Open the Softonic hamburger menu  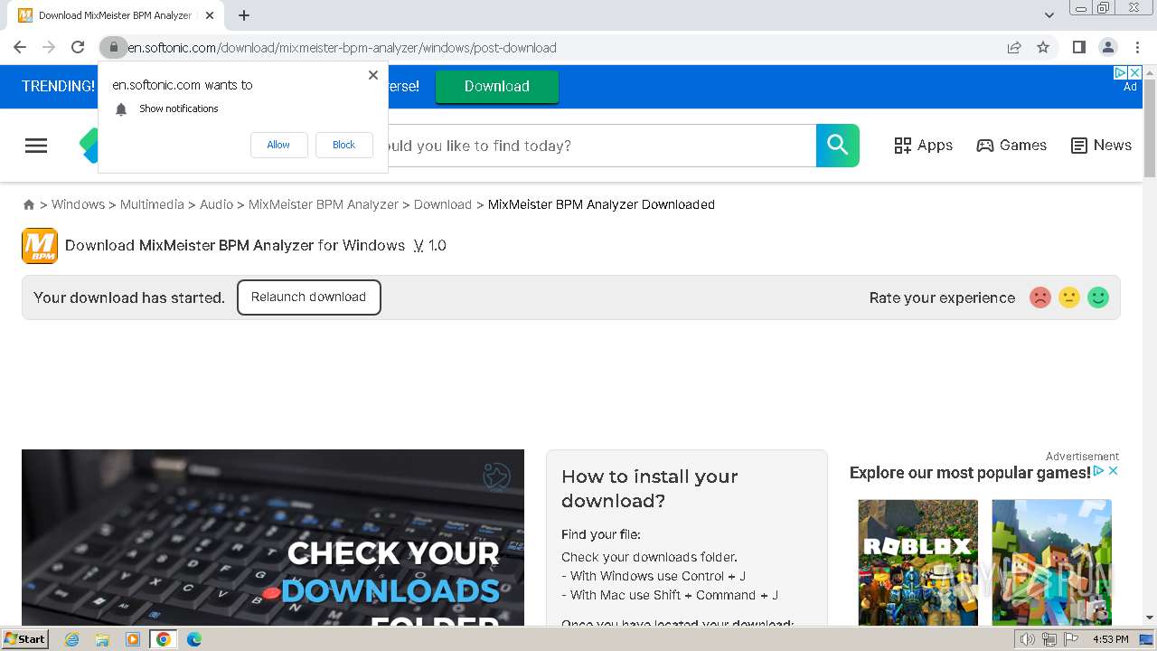click(36, 146)
